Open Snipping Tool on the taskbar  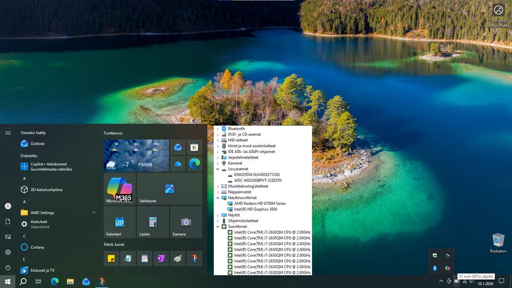(x=102, y=282)
